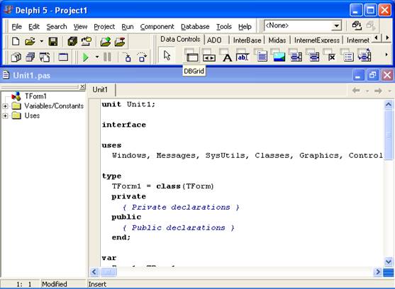
Task: Switch to the ADO palette tab
Action: pyautogui.click(x=214, y=40)
